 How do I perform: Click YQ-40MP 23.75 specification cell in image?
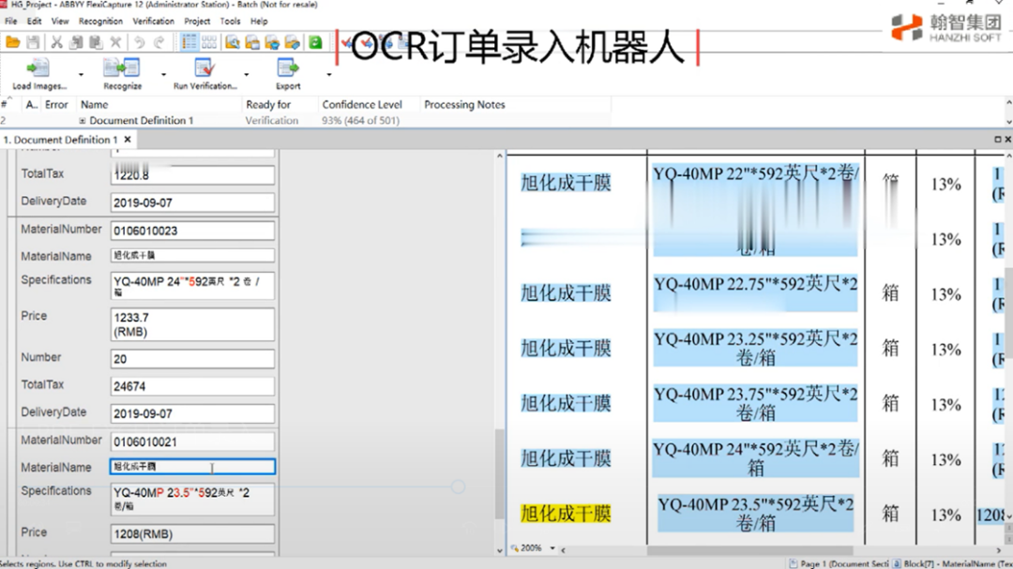(x=755, y=403)
